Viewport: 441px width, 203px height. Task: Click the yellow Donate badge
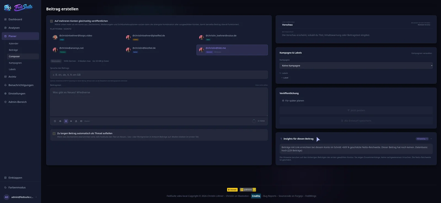232,190
